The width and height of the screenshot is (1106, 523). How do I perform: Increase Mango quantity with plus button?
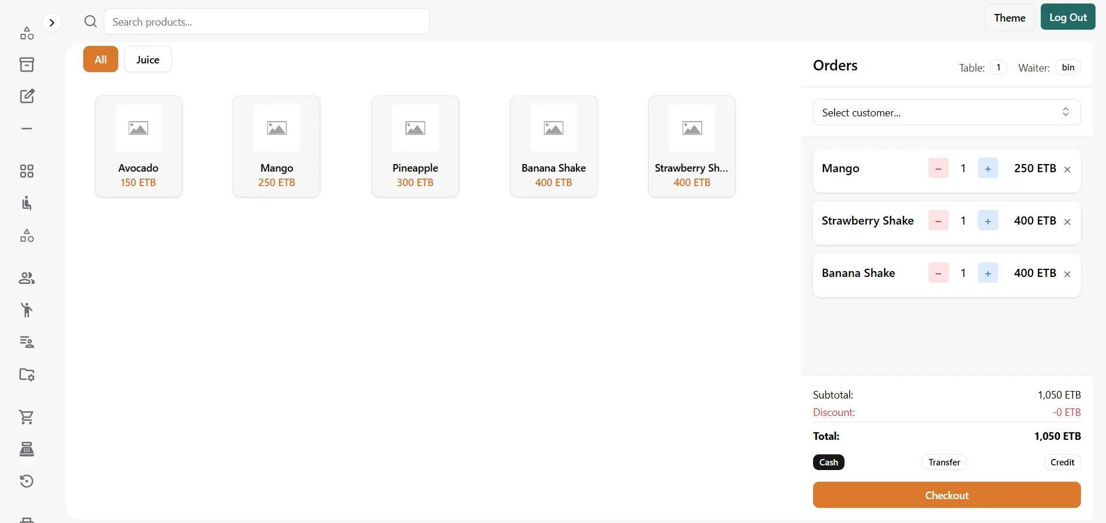(x=988, y=169)
